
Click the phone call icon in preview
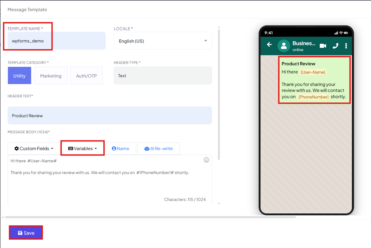coord(336,46)
